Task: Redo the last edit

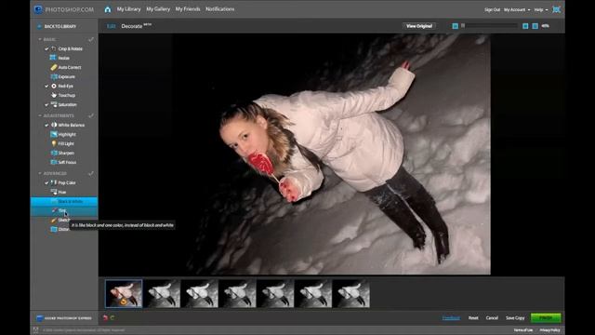Action: pos(112,318)
